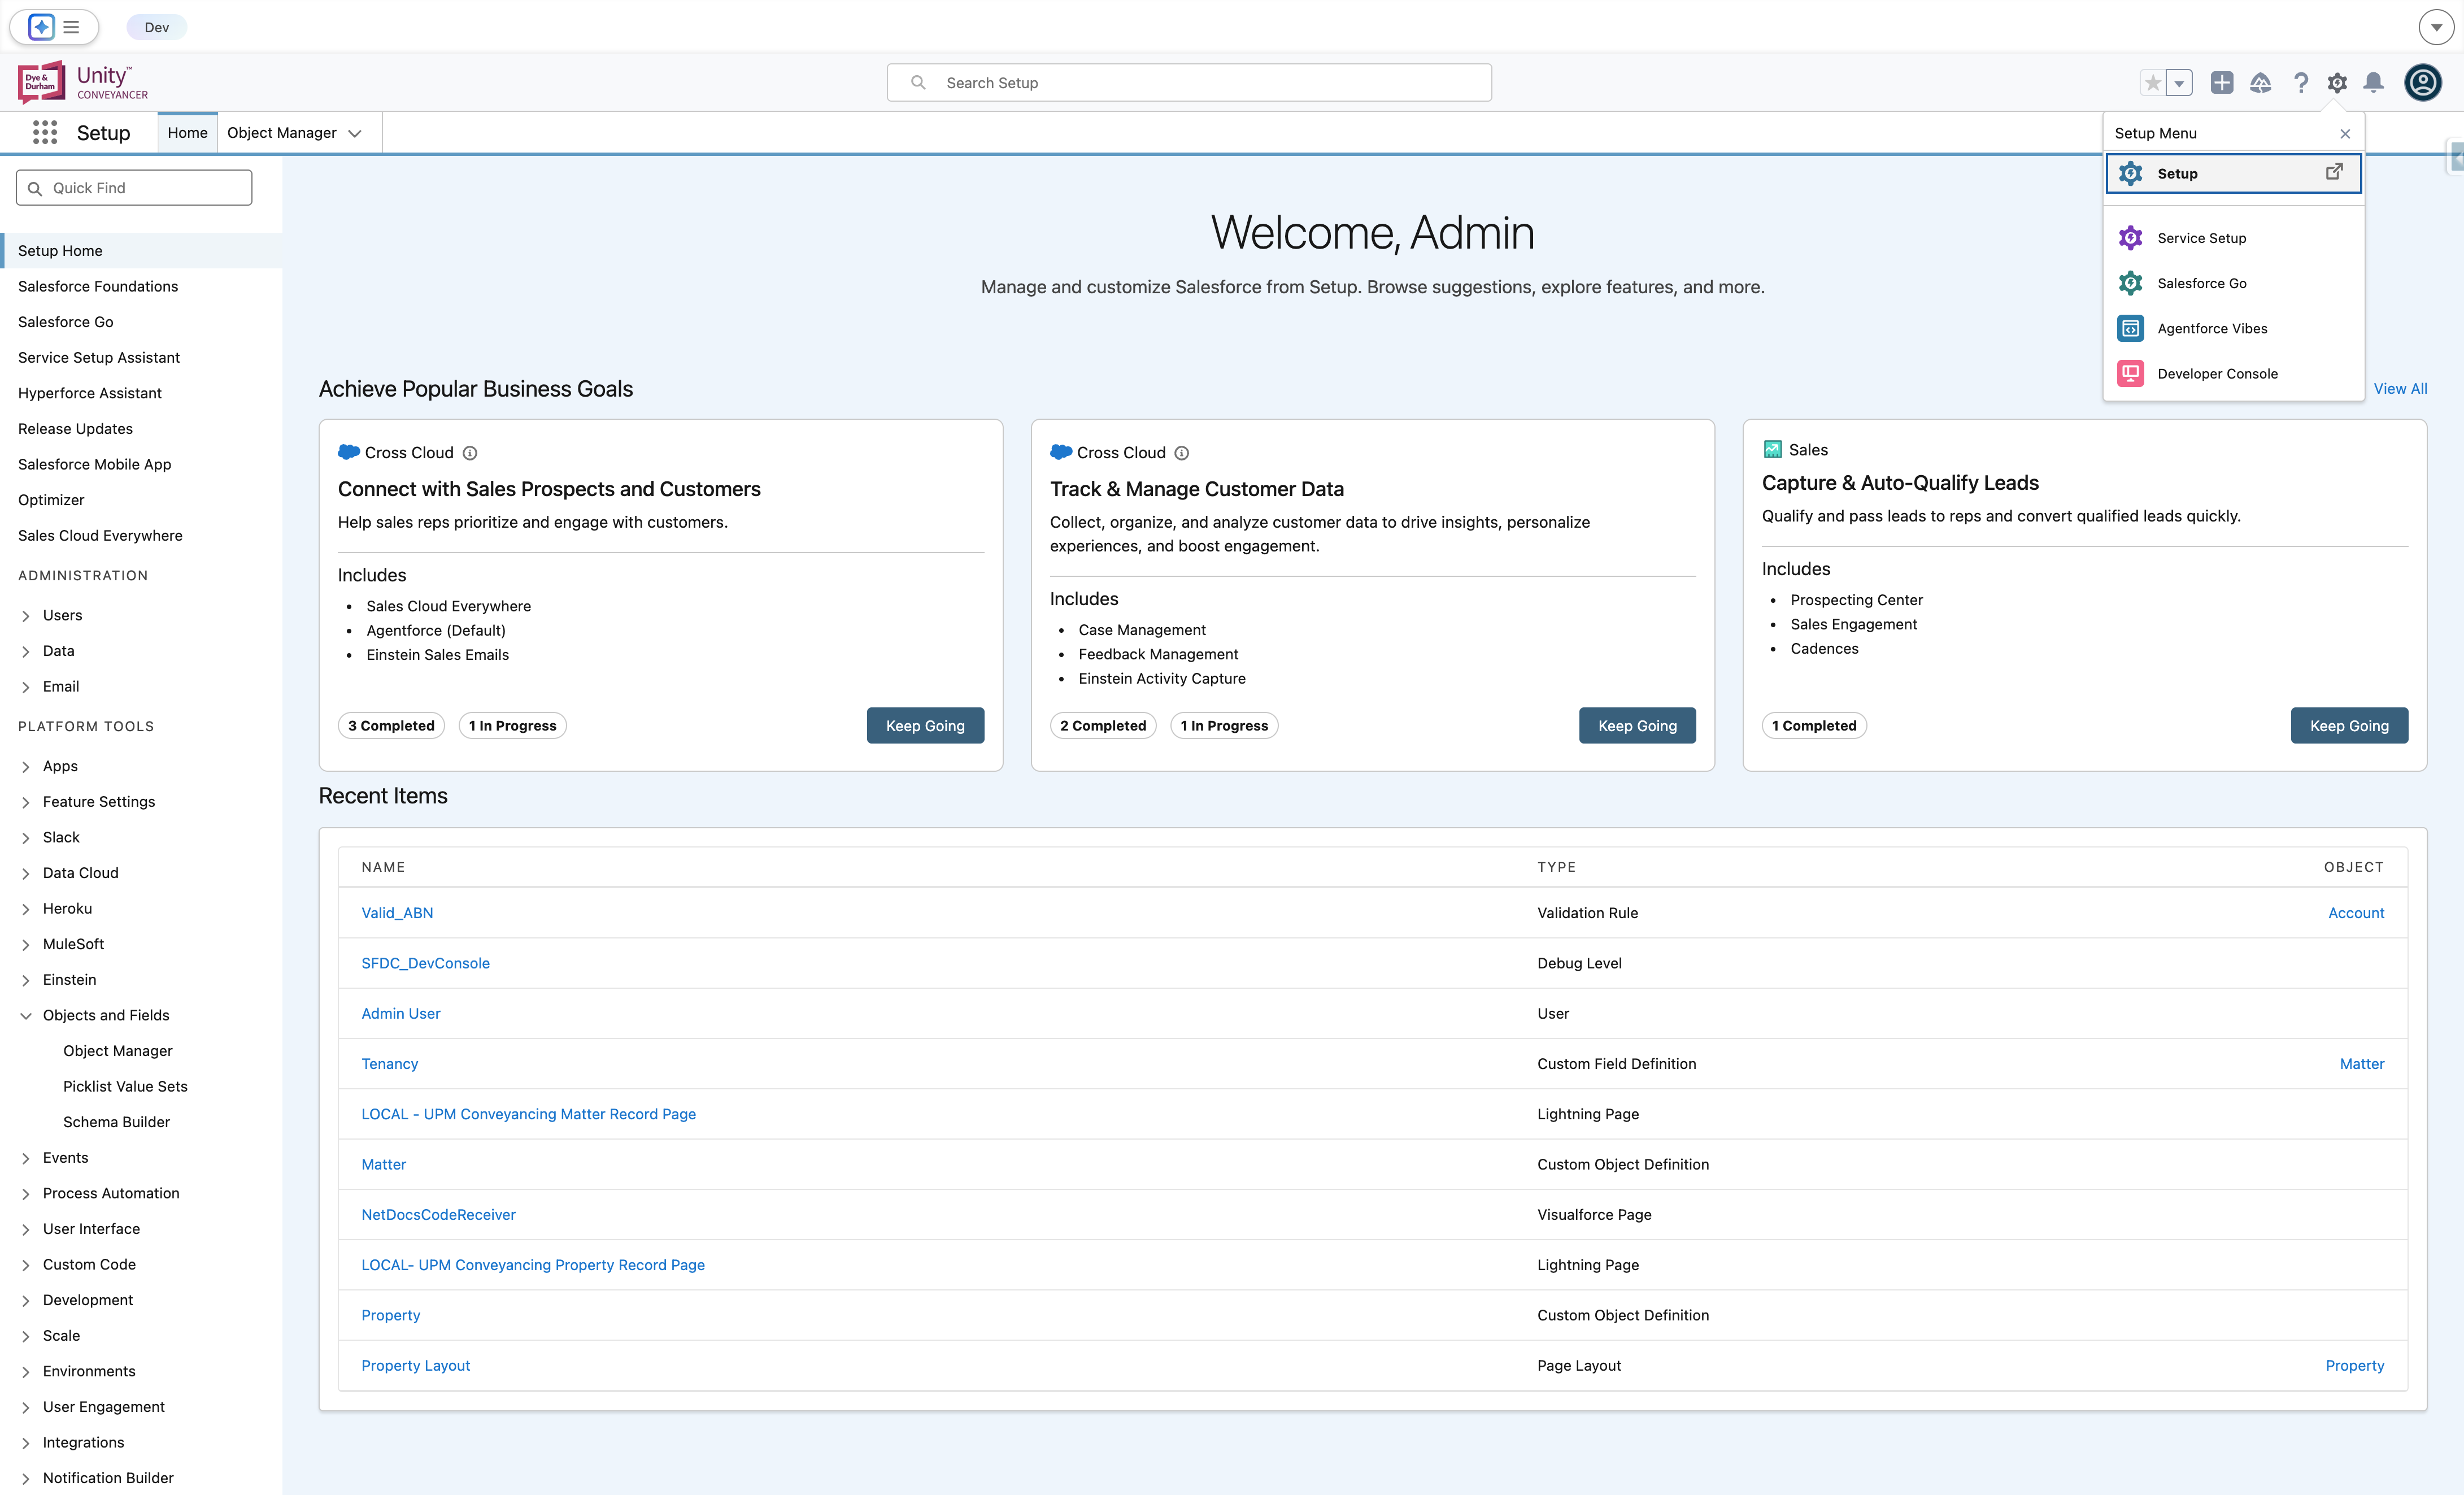This screenshot has height=1495, width=2464.
Task: Open the View All link
Action: 2400,389
